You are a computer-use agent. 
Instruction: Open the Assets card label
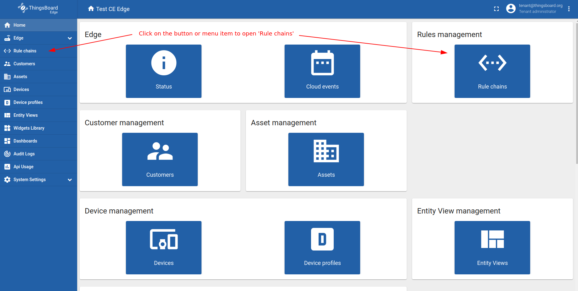(326, 175)
